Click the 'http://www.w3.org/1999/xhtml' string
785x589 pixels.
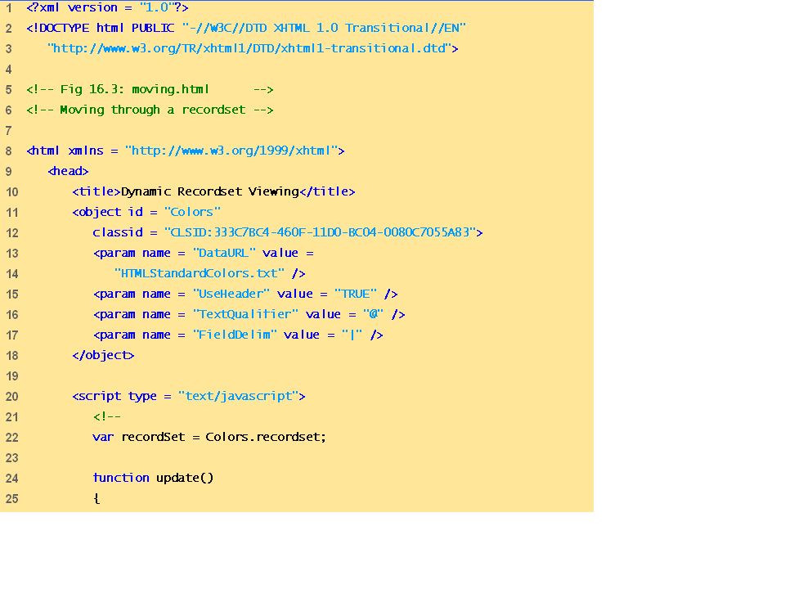(231, 151)
